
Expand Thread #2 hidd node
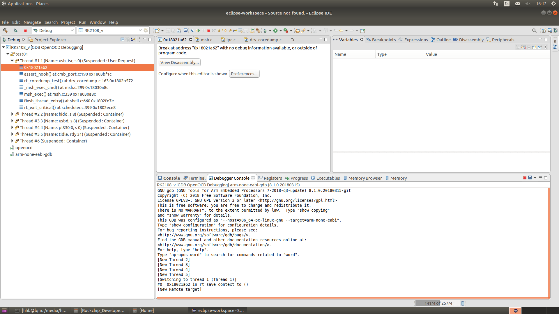tap(12, 114)
